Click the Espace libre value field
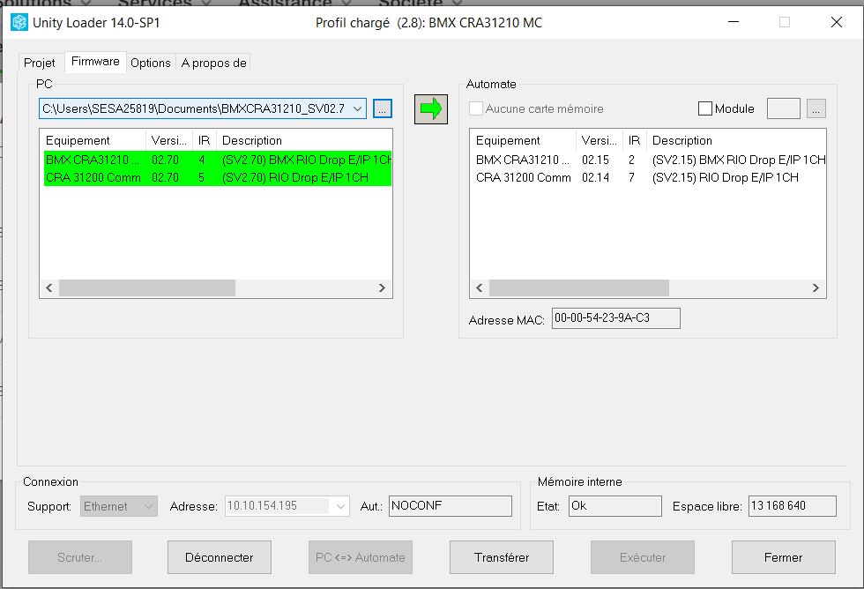 pyautogui.click(x=793, y=506)
